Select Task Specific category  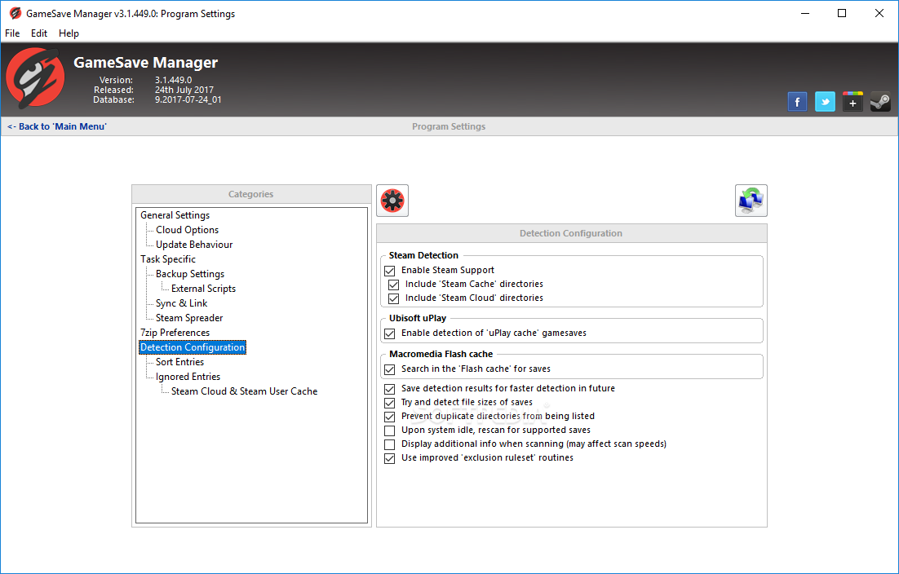pyautogui.click(x=168, y=259)
